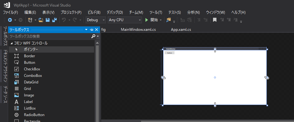Click the Undo toolbar icon

64,20
